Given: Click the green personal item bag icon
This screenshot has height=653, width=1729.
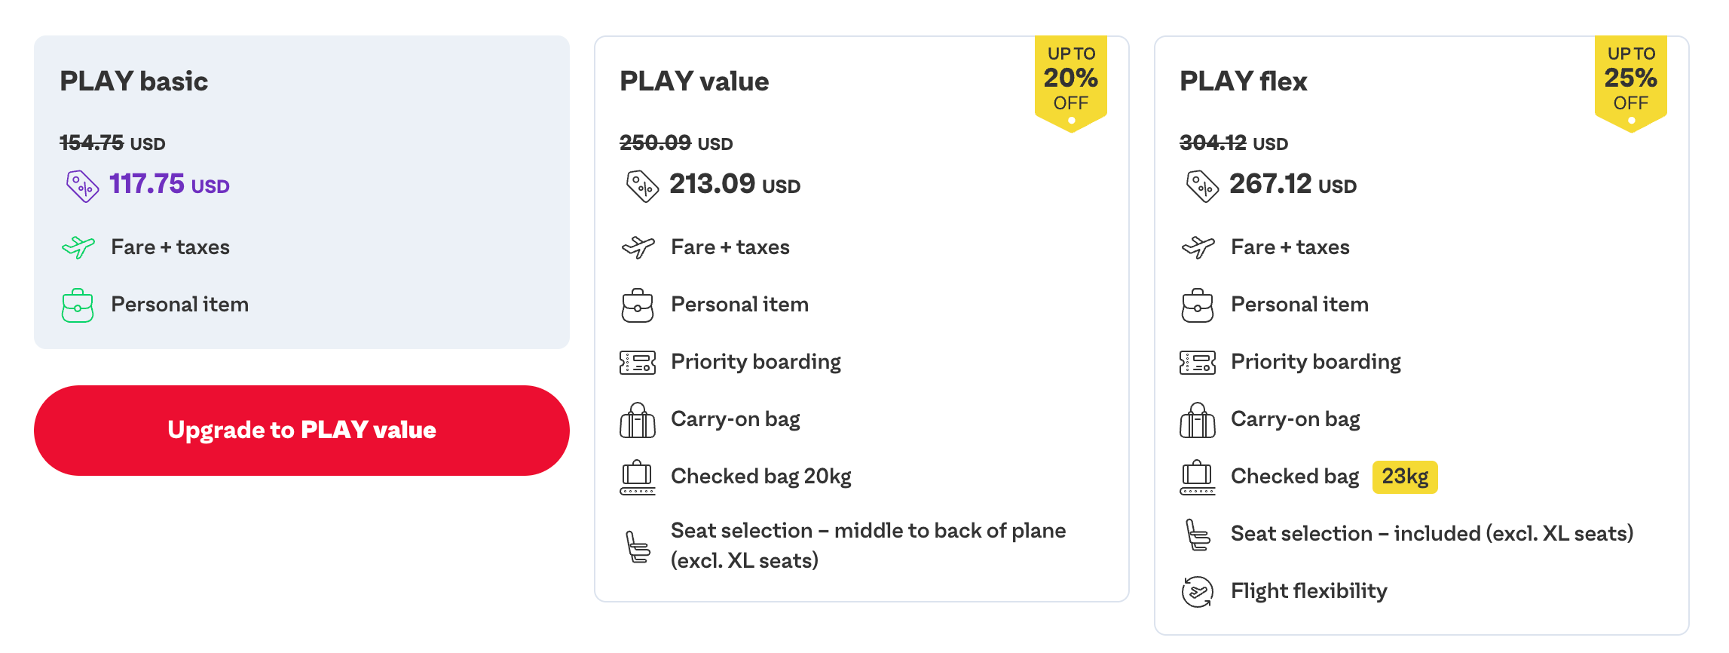Looking at the screenshot, I should [78, 305].
